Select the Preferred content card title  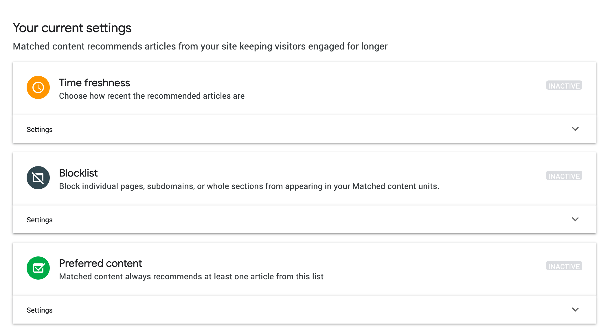(x=100, y=263)
